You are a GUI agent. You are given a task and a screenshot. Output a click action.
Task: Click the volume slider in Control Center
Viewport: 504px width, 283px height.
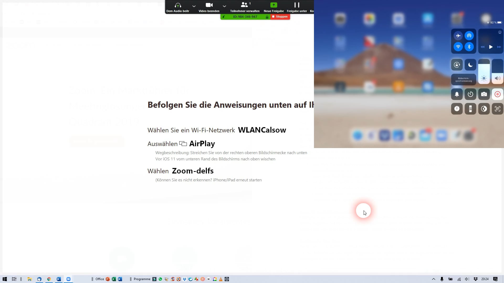coord(497,72)
